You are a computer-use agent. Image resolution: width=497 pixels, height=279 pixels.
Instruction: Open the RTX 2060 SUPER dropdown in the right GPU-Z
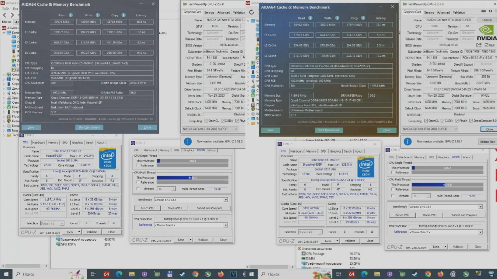point(456,129)
